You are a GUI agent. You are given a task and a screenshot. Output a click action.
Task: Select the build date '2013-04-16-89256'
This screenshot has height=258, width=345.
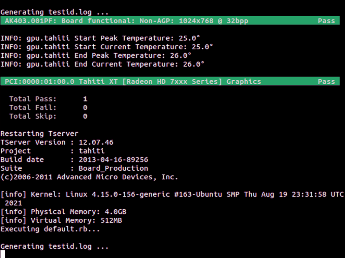[x=113, y=160]
